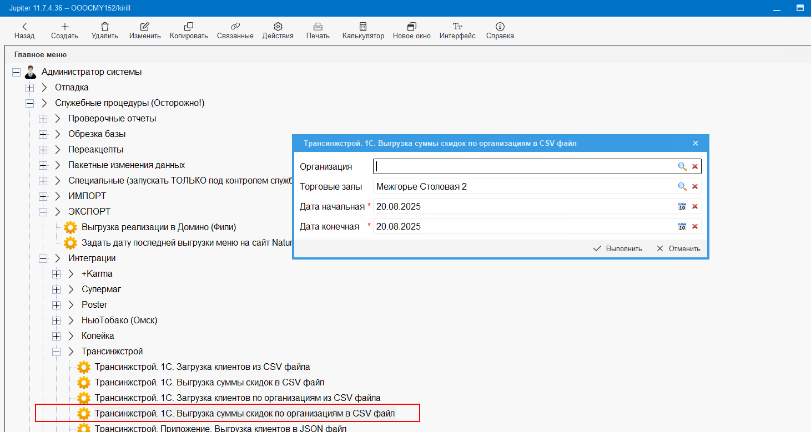Screen dimensions: 811x432
Task: Open New window (Новое окно) icon
Action: [x=411, y=27]
